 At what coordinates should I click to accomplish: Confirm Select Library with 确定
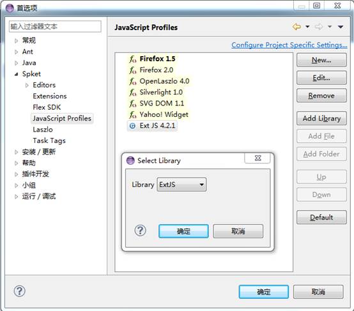pyautogui.click(x=183, y=231)
